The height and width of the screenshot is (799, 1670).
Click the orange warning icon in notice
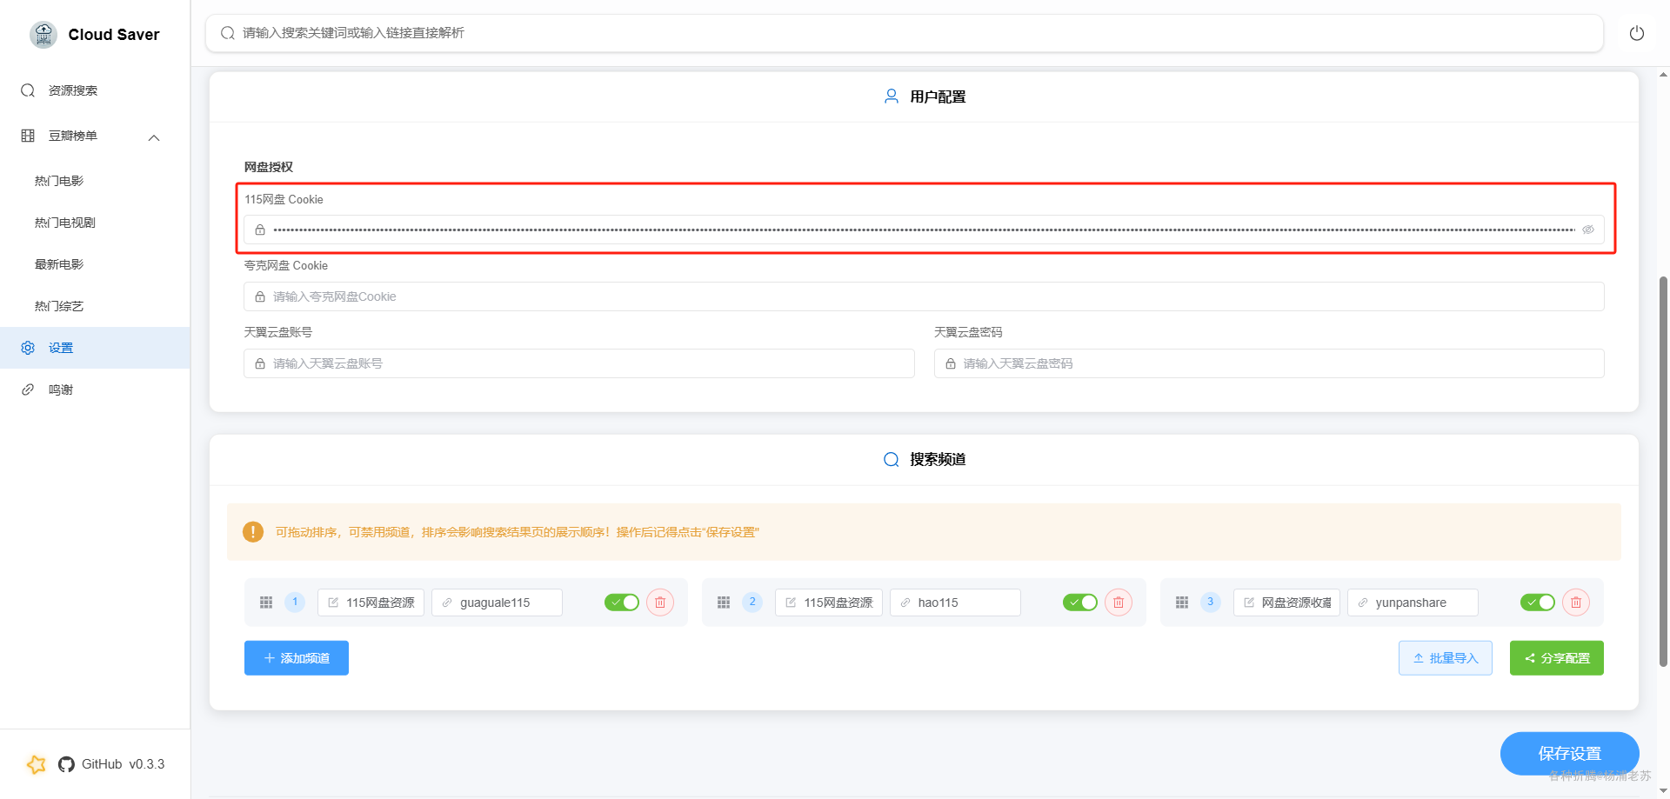click(253, 531)
